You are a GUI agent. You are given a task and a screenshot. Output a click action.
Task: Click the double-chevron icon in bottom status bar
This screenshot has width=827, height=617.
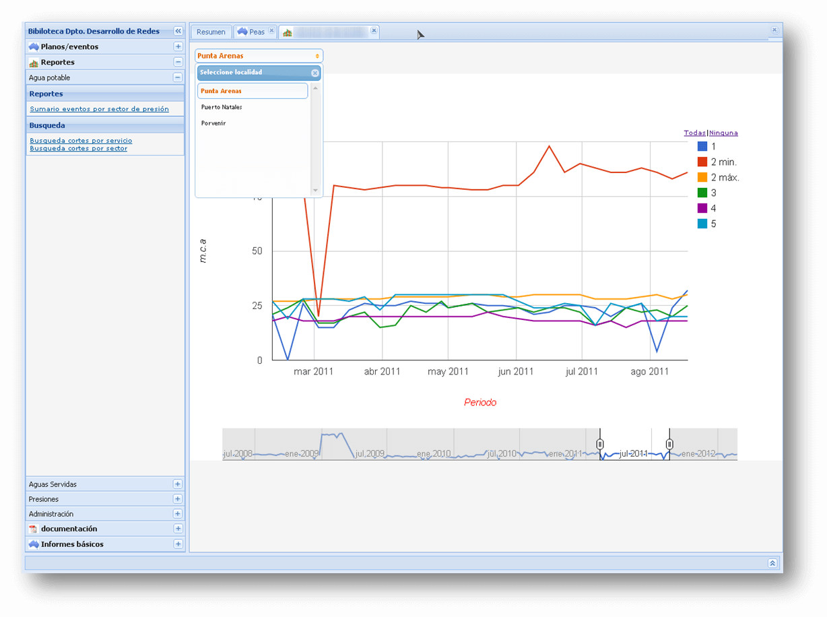tap(772, 563)
